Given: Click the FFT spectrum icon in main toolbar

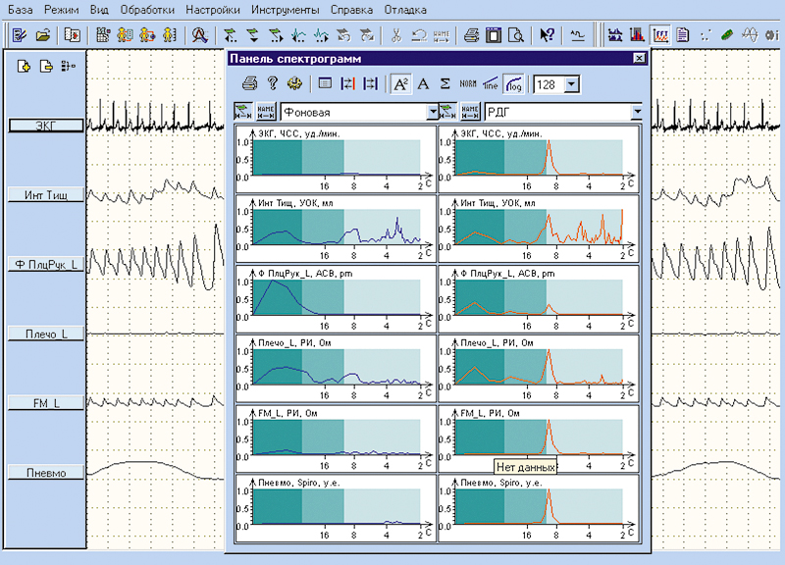Looking at the screenshot, I should tap(660, 35).
